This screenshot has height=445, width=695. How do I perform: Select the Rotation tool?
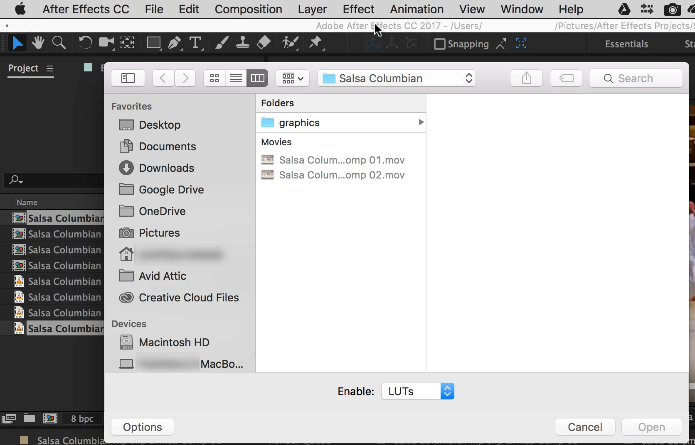(85, 43)
